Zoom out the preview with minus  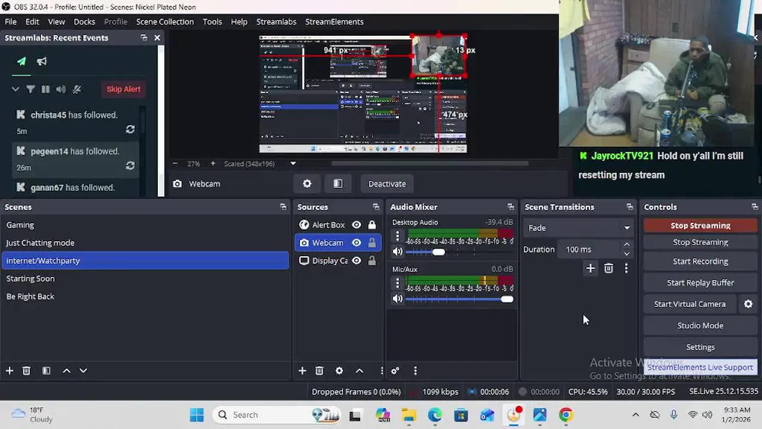[175, 163]
